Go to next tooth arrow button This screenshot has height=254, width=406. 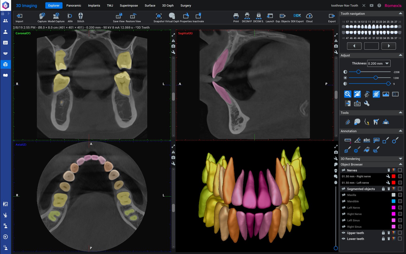[x=388, y=46]
